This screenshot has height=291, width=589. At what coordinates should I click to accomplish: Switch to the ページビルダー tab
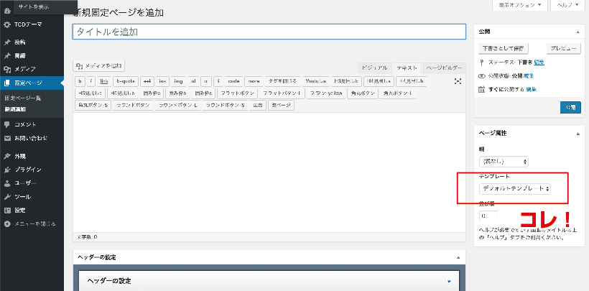click(x=445, y=67)
